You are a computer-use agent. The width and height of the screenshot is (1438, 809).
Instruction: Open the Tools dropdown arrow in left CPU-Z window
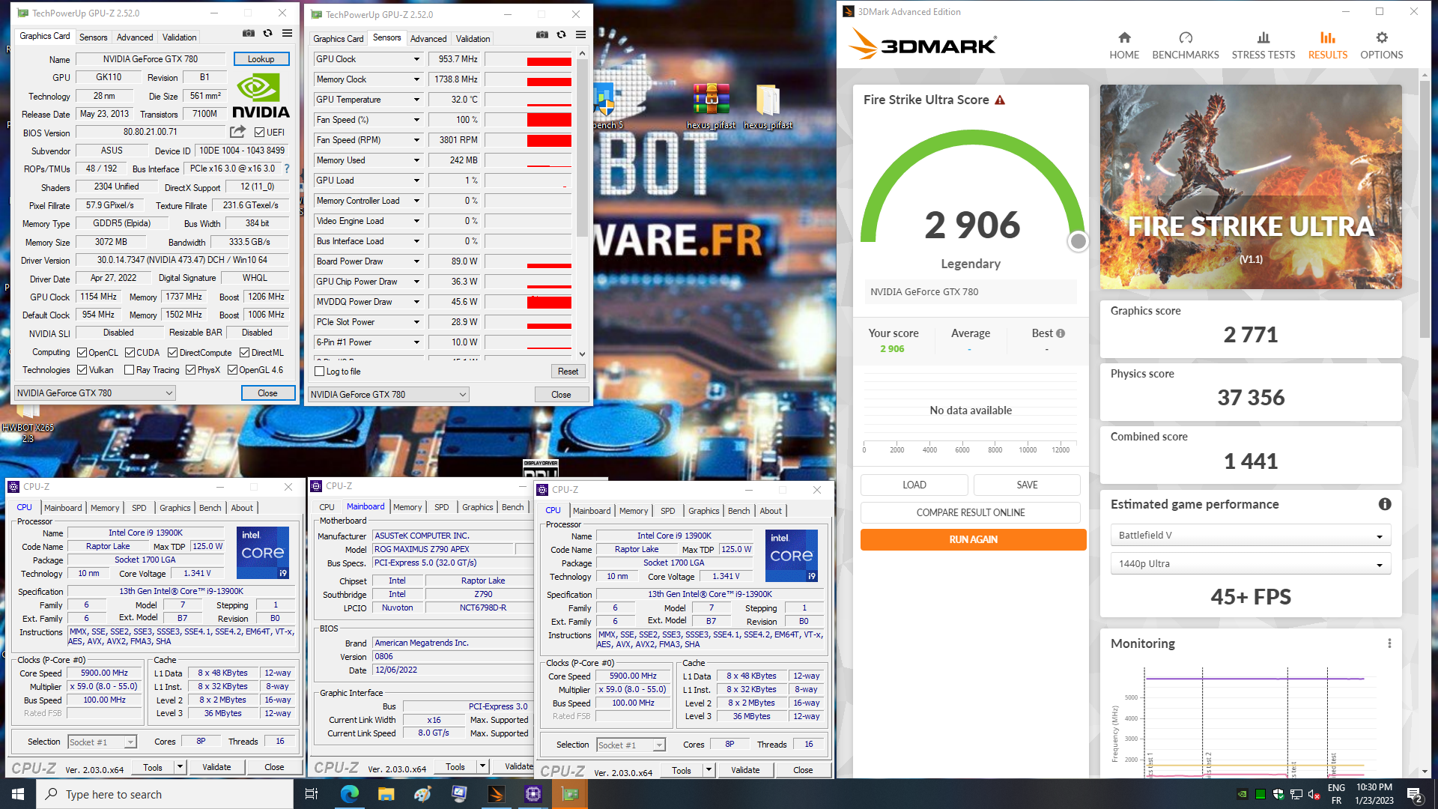click(180, 767)
